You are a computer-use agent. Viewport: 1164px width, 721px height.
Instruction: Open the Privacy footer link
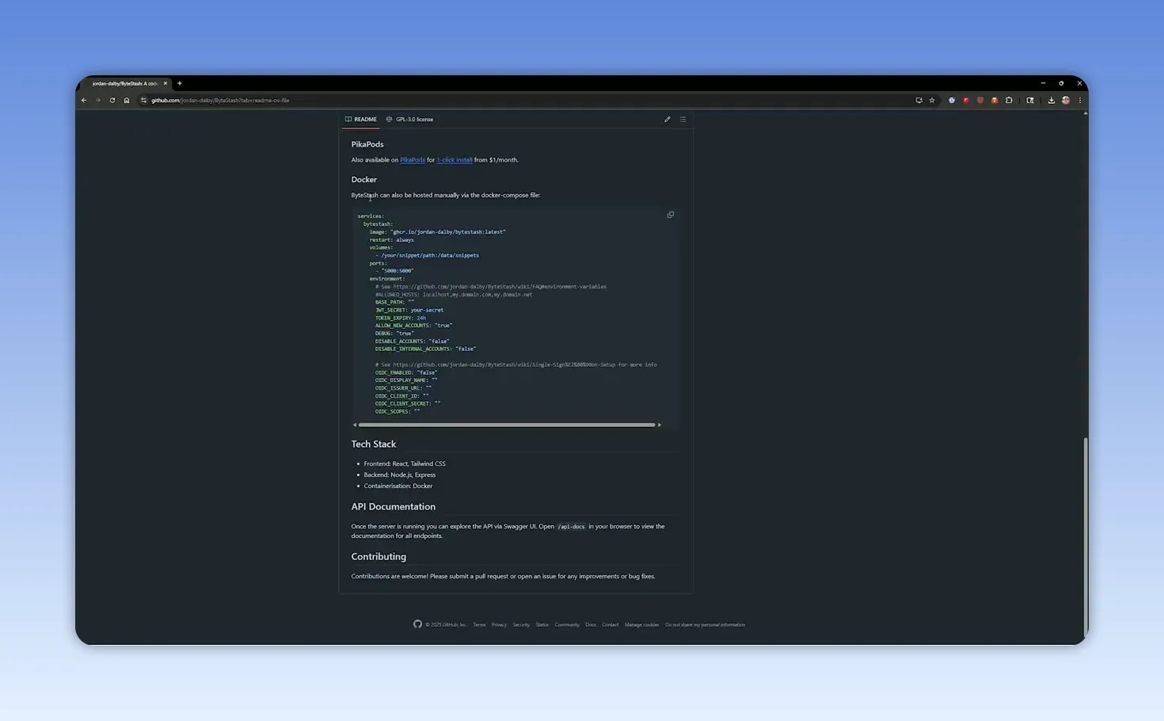coord(499,625)
